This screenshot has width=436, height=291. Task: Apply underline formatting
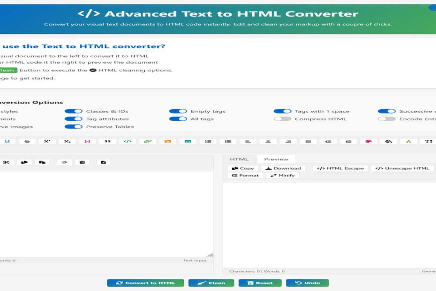coord(7,141)
